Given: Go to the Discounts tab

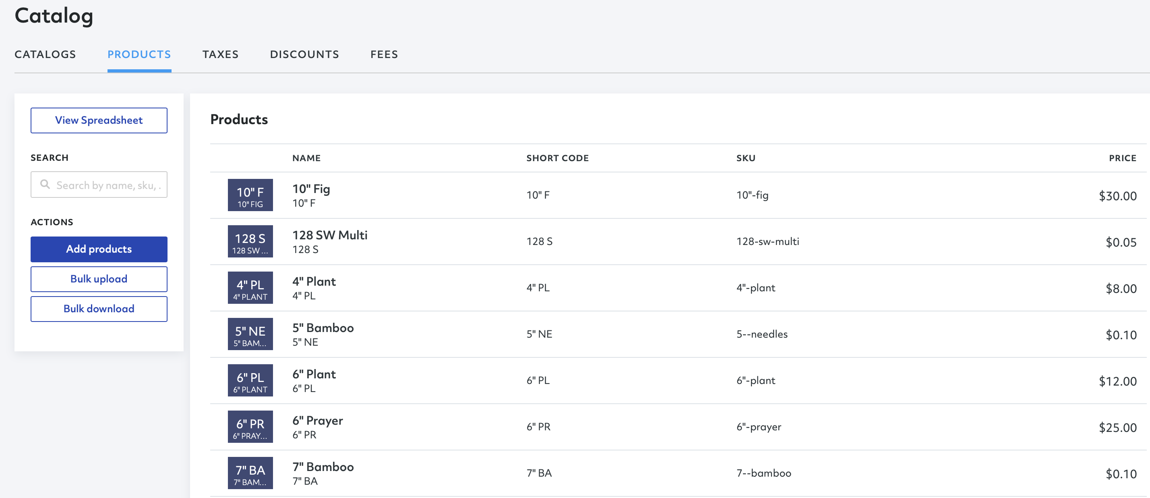Looking at the screenshot, I should (x=304, y=54).
